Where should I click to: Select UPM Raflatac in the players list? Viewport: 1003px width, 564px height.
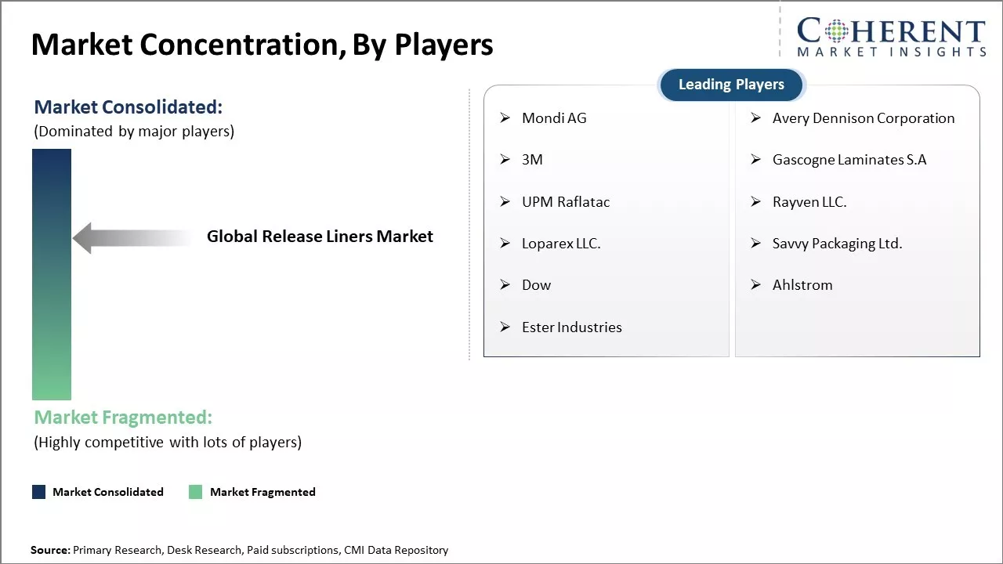coord(565,202)
